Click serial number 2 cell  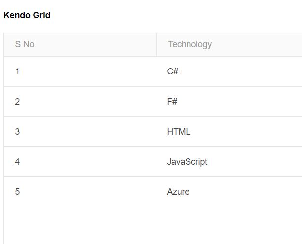coord(80,102)
